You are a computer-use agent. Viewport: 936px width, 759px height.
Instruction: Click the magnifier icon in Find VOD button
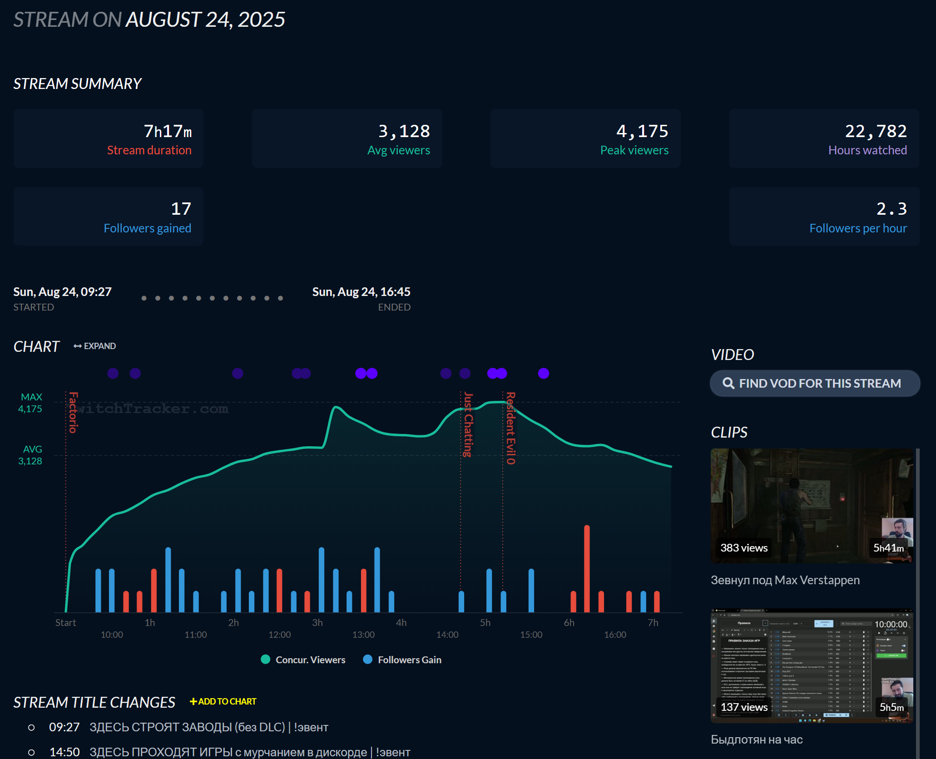point(728,384)
